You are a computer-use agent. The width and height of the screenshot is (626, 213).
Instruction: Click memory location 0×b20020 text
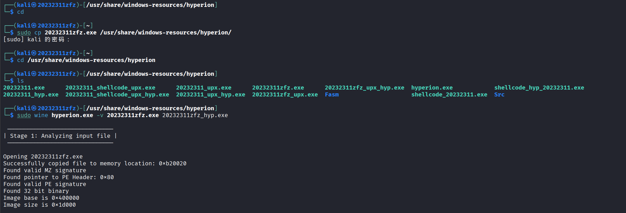coord(173,163)
